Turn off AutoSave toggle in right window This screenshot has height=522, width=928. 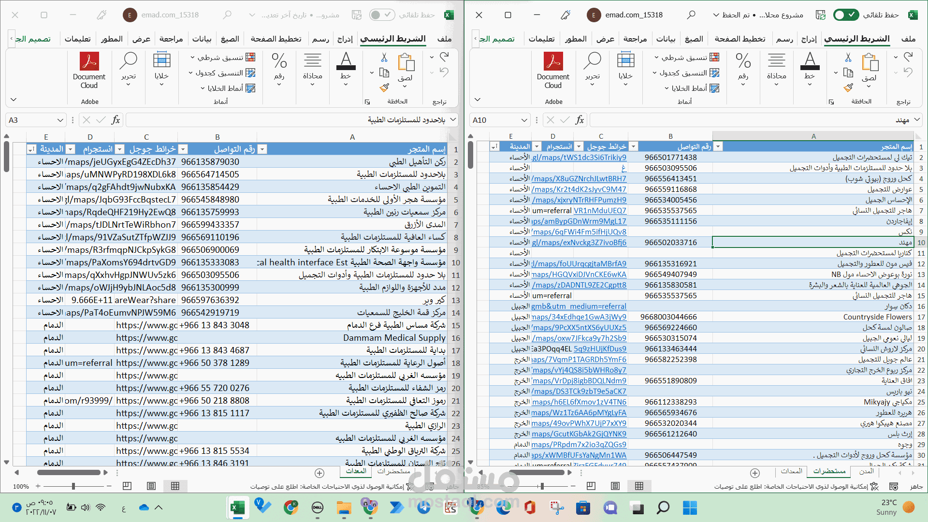[845, 15]
